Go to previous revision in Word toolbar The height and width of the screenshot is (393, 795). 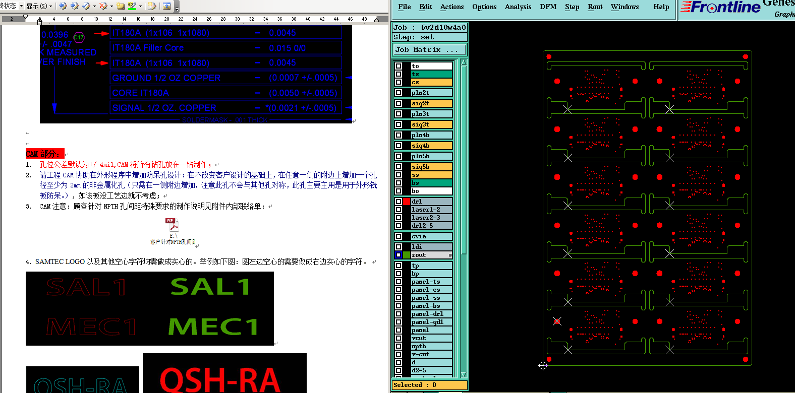(63, 6)
